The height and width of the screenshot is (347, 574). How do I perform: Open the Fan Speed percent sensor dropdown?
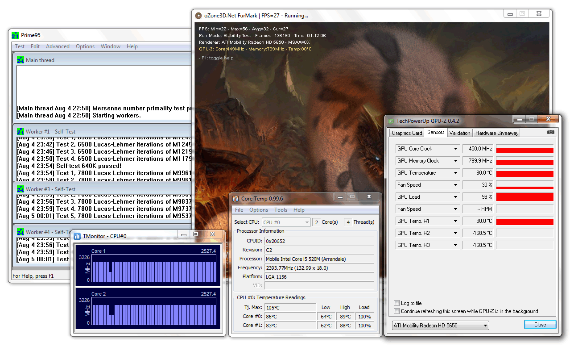pyautogui.click(x=456, y=185)
